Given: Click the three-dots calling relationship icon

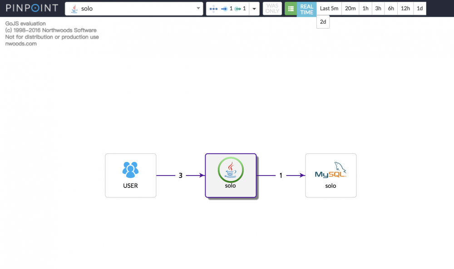Looking at the screenshot, I should pyautogui.click(x=213, y=8).
